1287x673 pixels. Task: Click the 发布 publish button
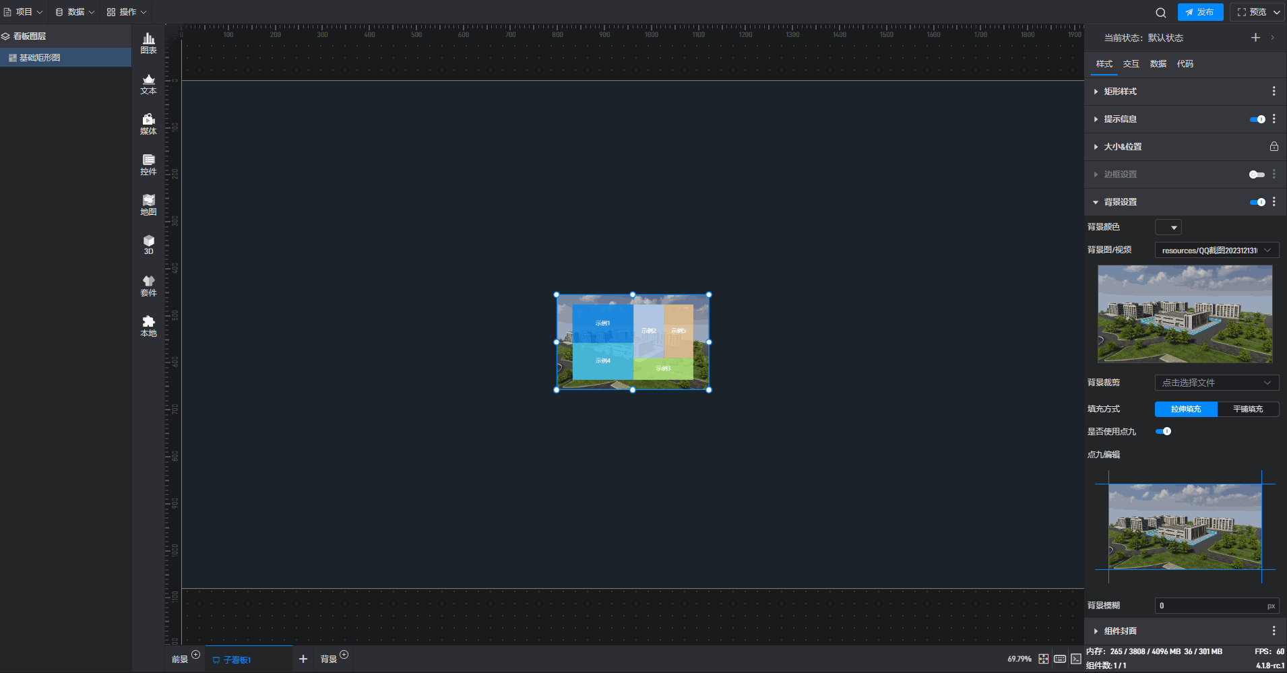(1200, 12)
